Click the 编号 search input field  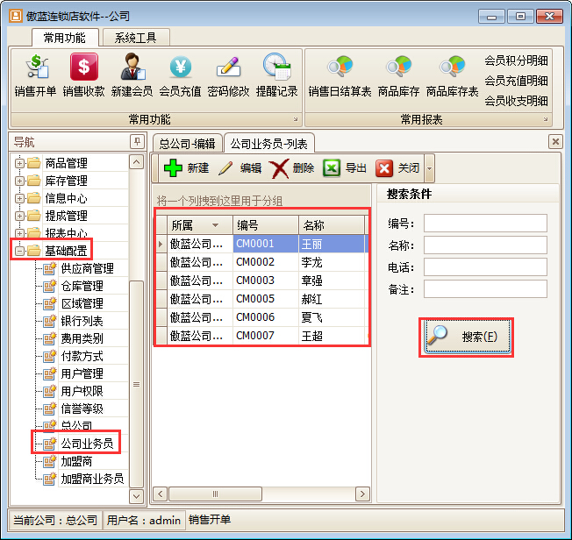pos(485,224)
